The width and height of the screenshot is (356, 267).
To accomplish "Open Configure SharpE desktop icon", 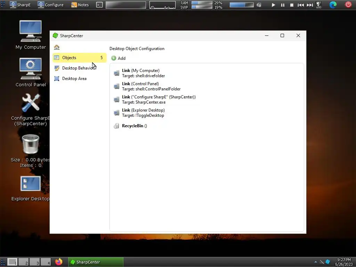I will click(31, 110).
